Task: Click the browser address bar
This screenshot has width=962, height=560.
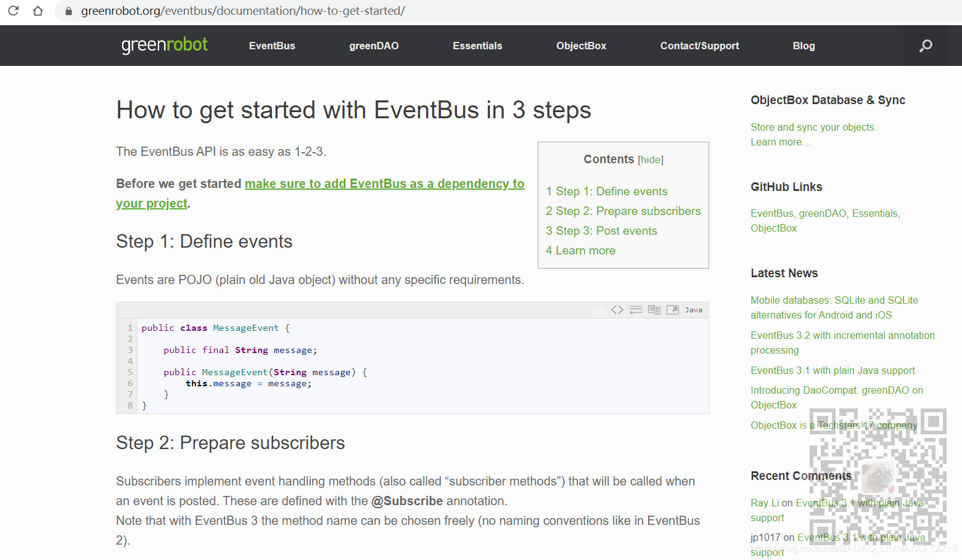Action: (x=247, y=10)
